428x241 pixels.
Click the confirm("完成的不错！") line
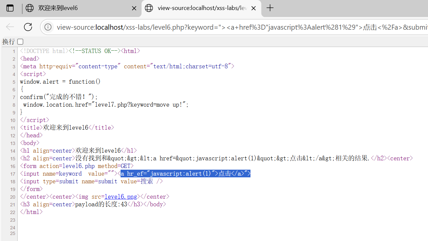(59, 97)
